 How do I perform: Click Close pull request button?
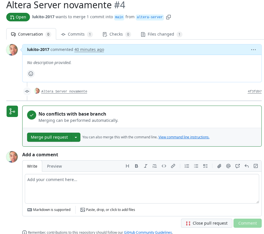coord(207,223)
